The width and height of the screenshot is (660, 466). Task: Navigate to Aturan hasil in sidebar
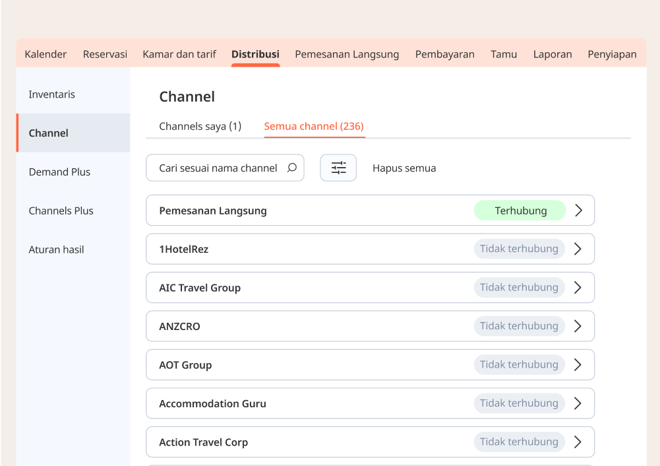[x=56, y=250]
